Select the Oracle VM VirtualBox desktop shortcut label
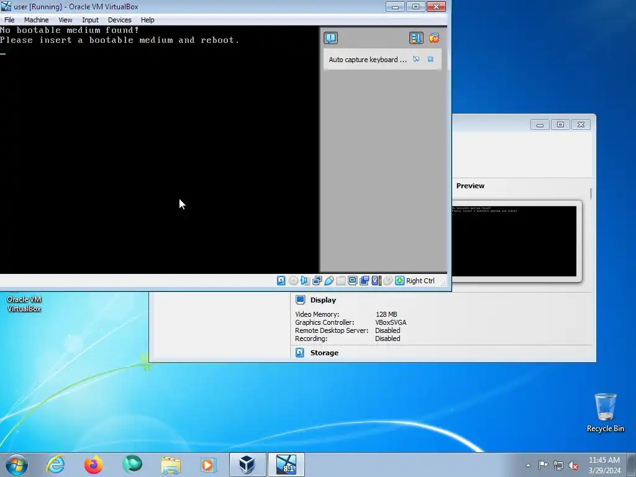 coord(24,304)
